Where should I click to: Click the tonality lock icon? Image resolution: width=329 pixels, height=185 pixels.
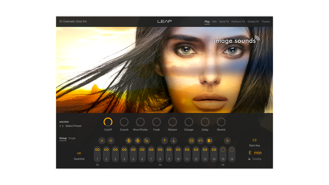point(249,159)
